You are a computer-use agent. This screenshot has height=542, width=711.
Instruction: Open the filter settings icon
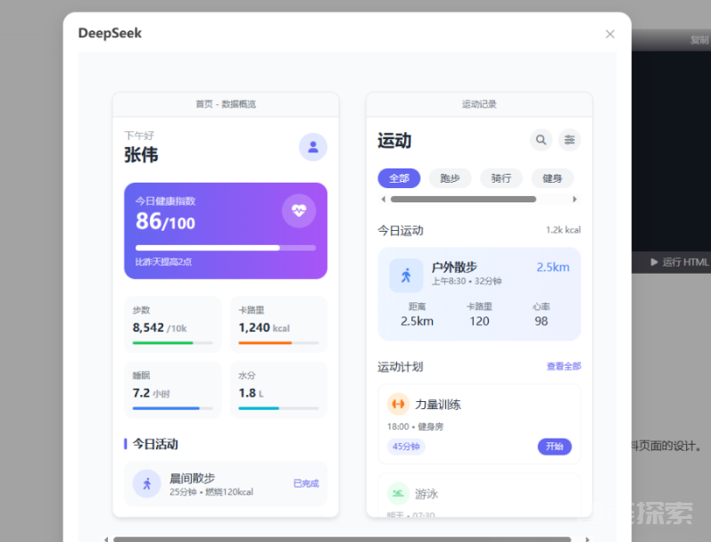569,140
